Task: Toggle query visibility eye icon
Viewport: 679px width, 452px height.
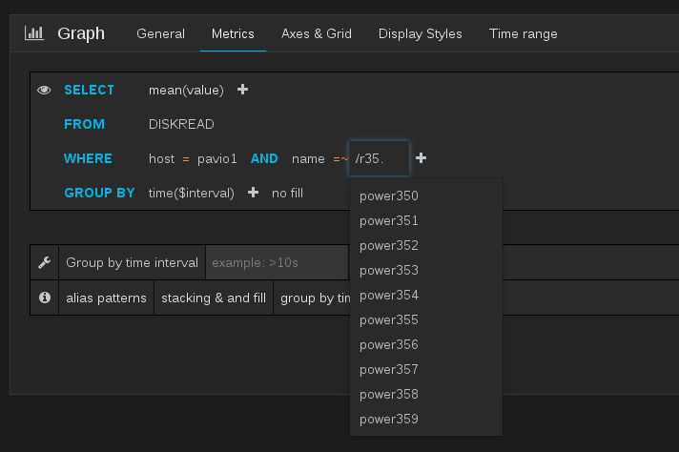Action: click(x=44, y=90)
